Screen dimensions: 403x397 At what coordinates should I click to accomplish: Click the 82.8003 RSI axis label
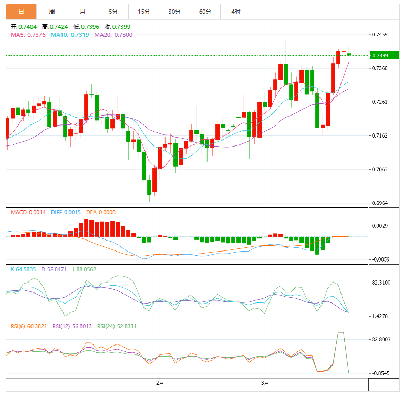click(381, 340)
